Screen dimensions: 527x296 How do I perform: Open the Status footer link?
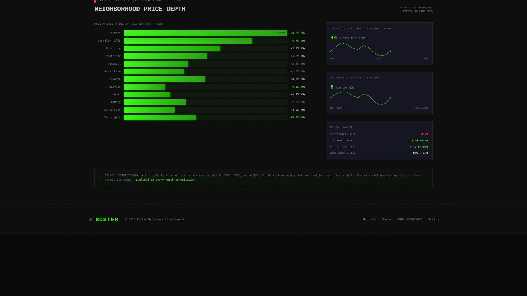point(433,220)
